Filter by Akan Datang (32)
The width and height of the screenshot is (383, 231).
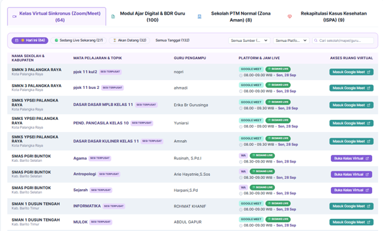[x=129, y=41]
